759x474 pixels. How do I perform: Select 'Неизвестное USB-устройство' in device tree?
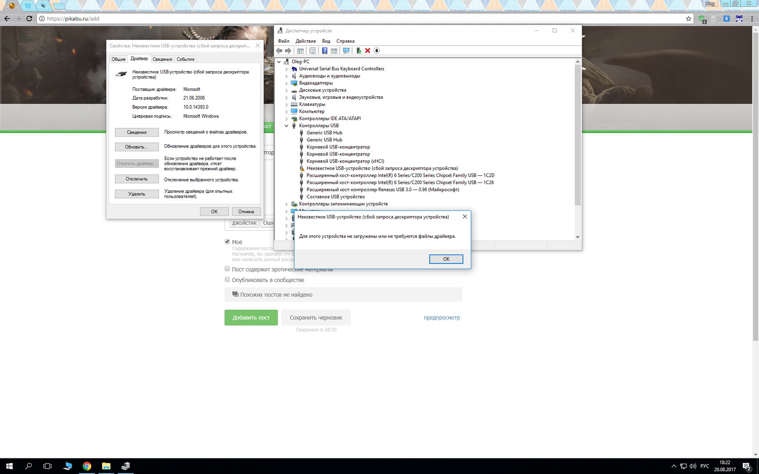click(382, 168)
